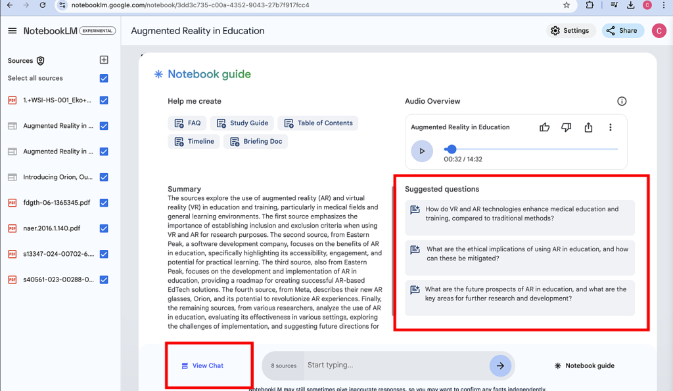Uncheck the Introducing Orion source checkbox

coord(104,177)
